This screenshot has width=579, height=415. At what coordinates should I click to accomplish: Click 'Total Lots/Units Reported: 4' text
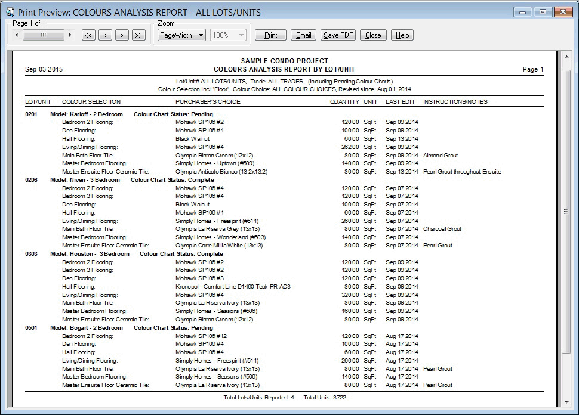pyautogui.click(x=259, y=398)
